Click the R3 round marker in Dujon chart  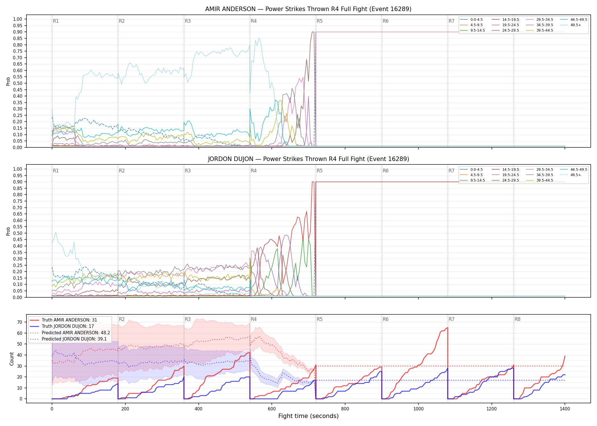coord(188,171)
